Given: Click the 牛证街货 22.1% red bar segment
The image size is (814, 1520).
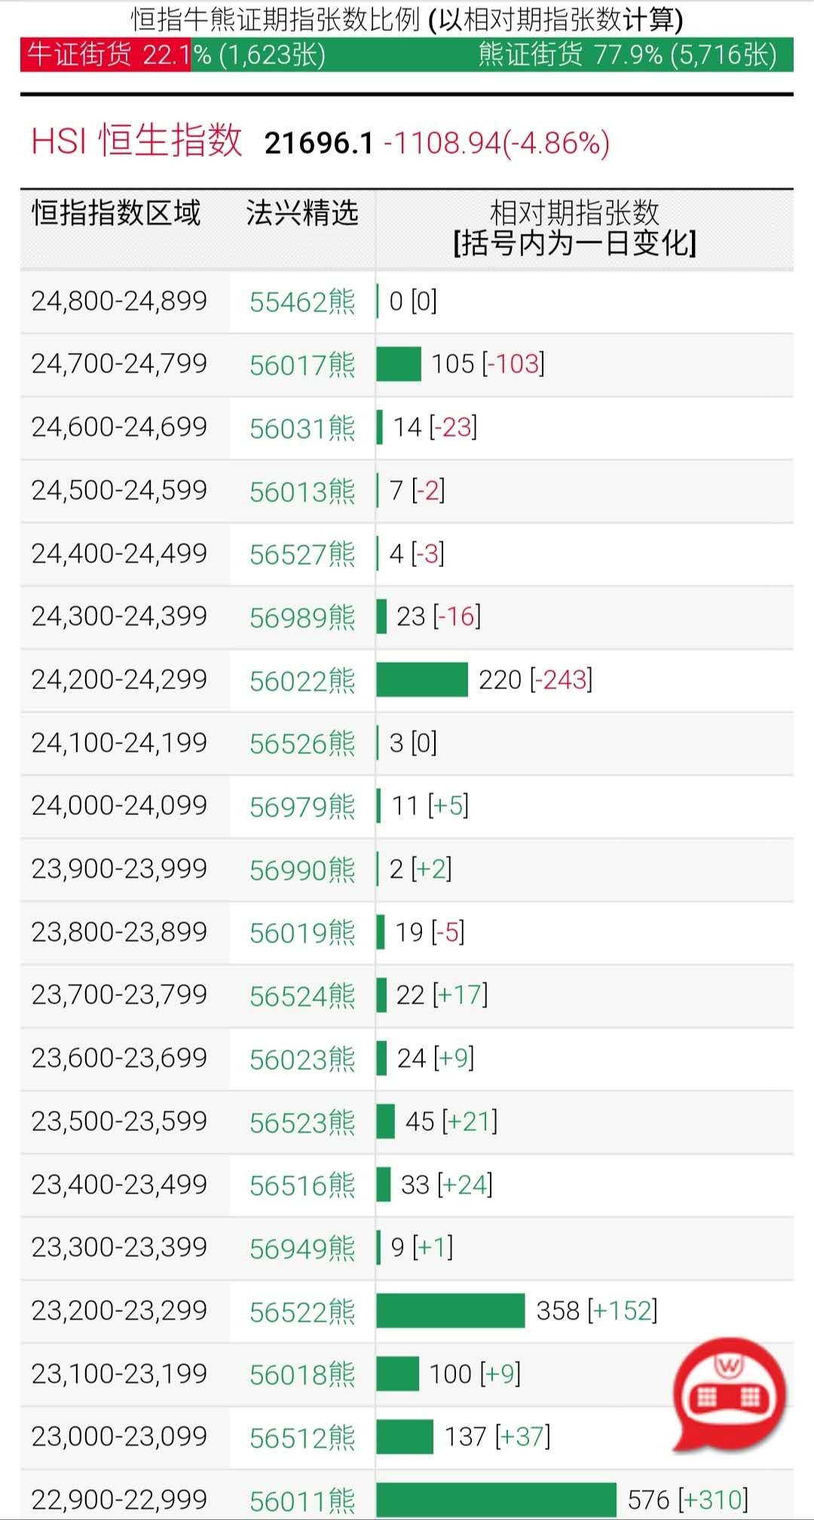Looking at the screenshot, I should coord(106,55).
